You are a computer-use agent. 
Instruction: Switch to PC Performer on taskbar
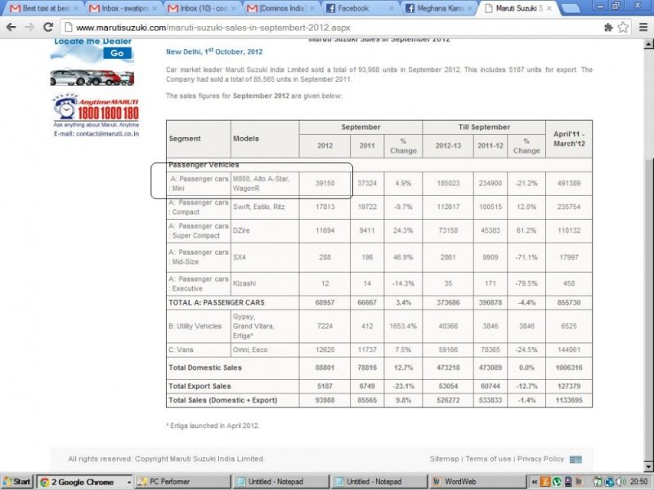point(182,482)
